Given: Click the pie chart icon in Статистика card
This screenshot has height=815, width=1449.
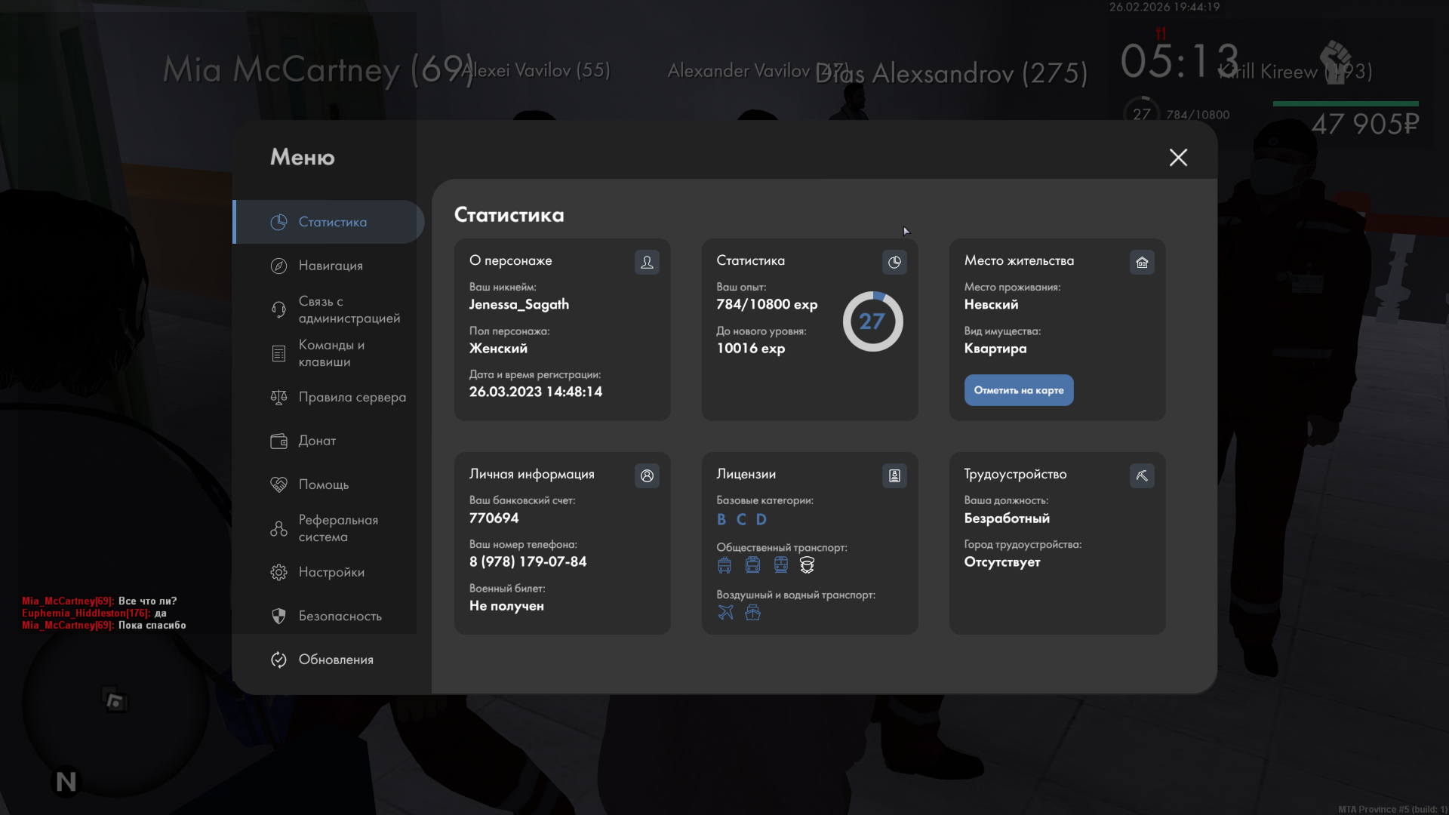Looking at the screenshot, I should click(x=894, y=262).
